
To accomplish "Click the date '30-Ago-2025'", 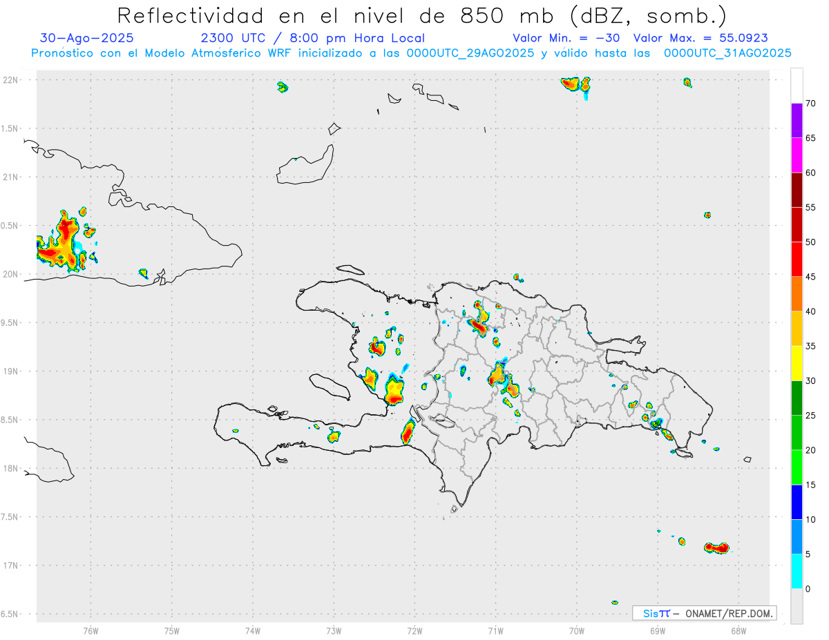I will (x=87, y=38).
